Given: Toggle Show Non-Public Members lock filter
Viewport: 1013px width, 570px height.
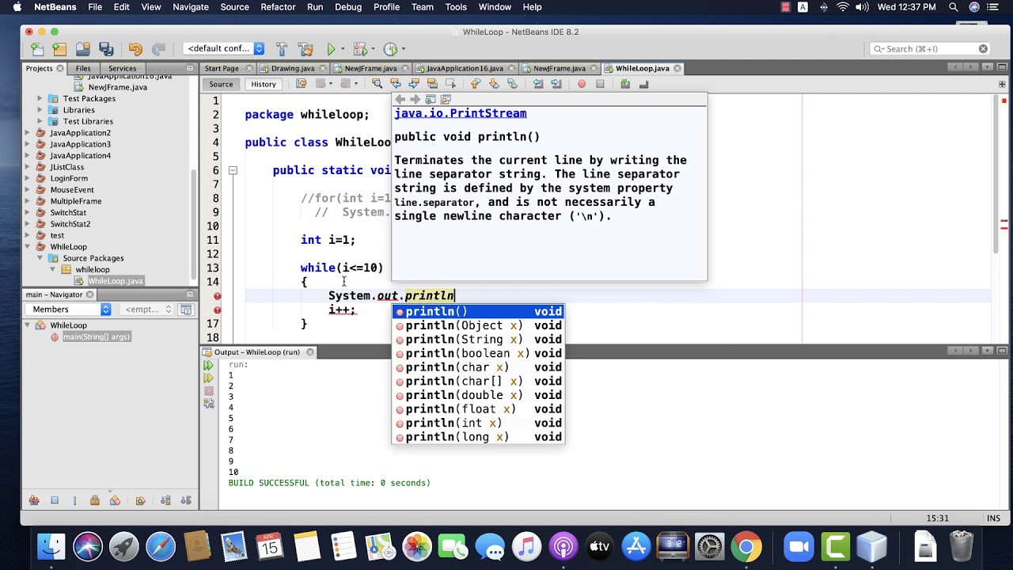Looking at the screenshot, I should (x=95, y=500).
